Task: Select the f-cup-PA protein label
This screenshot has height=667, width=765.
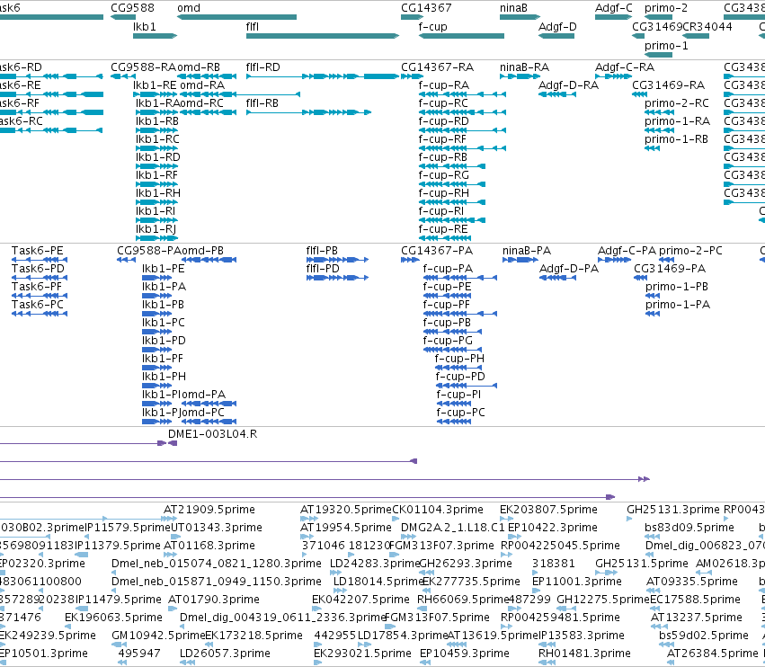Action: click(x=448, y=269)
